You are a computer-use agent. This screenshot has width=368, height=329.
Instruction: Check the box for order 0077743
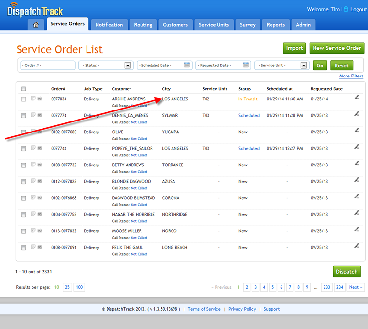23,149
